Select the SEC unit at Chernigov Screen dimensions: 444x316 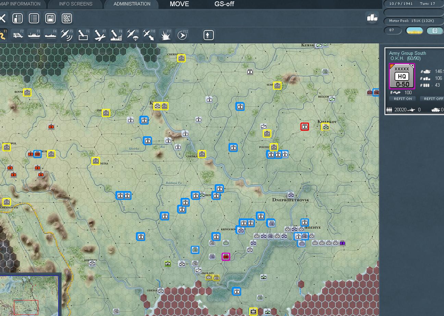coord(181,58)
